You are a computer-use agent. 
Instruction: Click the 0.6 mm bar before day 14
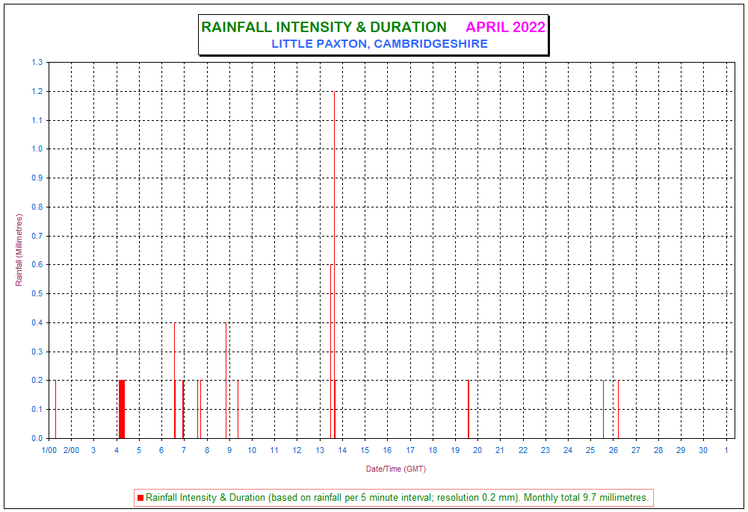(331, 352)
